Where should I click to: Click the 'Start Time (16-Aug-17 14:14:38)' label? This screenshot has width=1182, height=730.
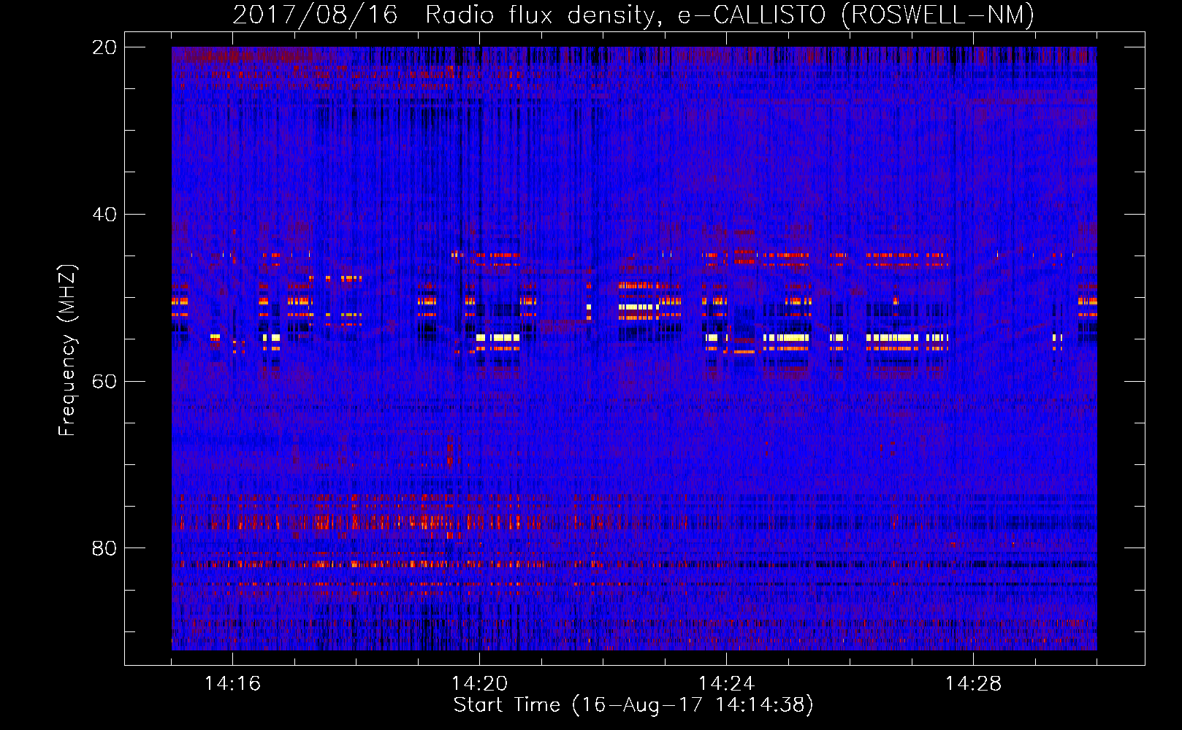(x=633, y=705)
